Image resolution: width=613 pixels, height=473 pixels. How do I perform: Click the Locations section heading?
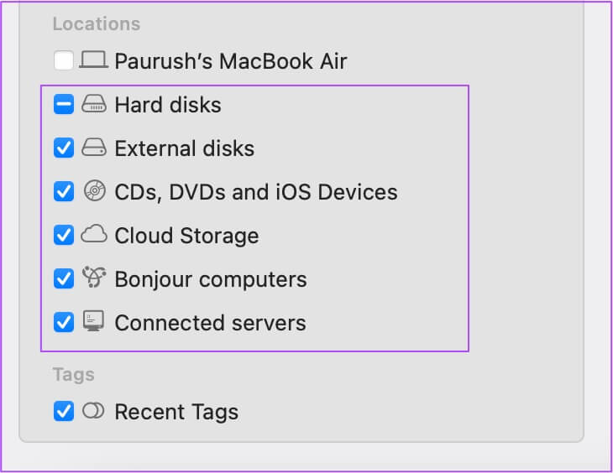pyautogui.click(x=97, y=23)
